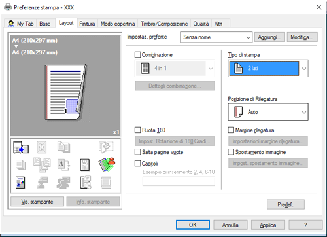Click the green page with red stamp icon

107,164
